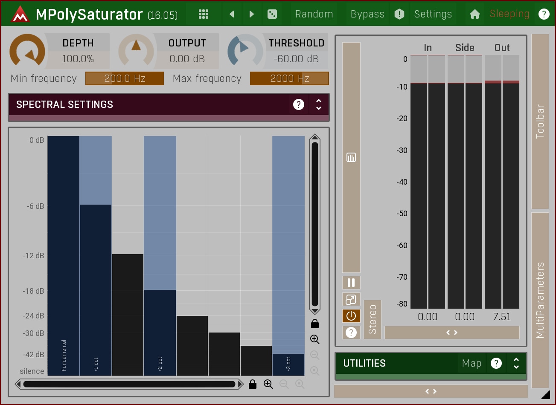556x405 pixels.
Task: Click the In meter label
Action: click(x=428, y=48)
